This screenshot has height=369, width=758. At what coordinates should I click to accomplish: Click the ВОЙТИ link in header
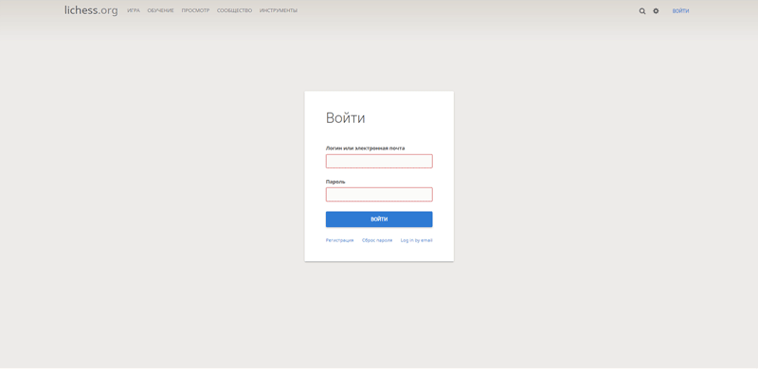coord(680,11)
